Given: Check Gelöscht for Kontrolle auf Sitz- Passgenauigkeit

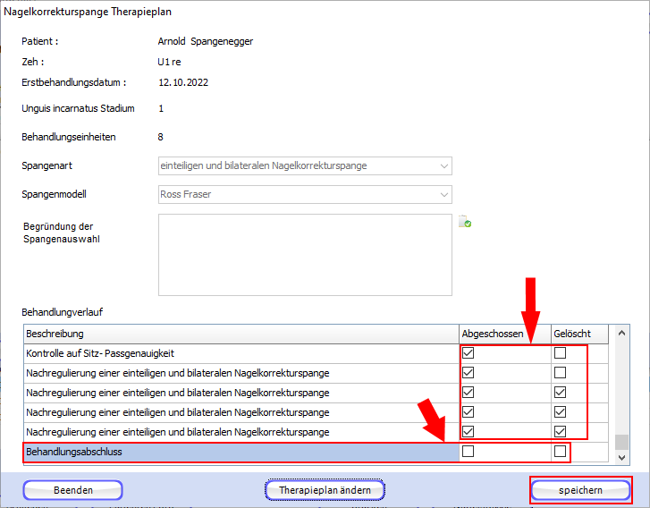Looking at the screenshot, I should point(560,353).
